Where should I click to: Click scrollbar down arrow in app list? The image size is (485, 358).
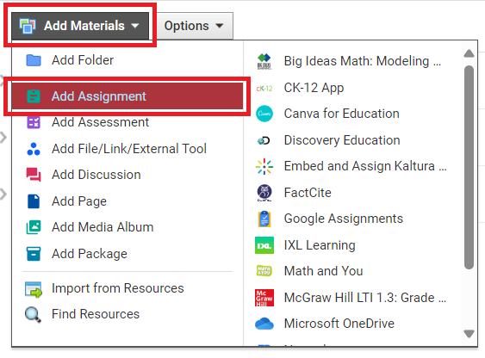[x=469, y=334]
